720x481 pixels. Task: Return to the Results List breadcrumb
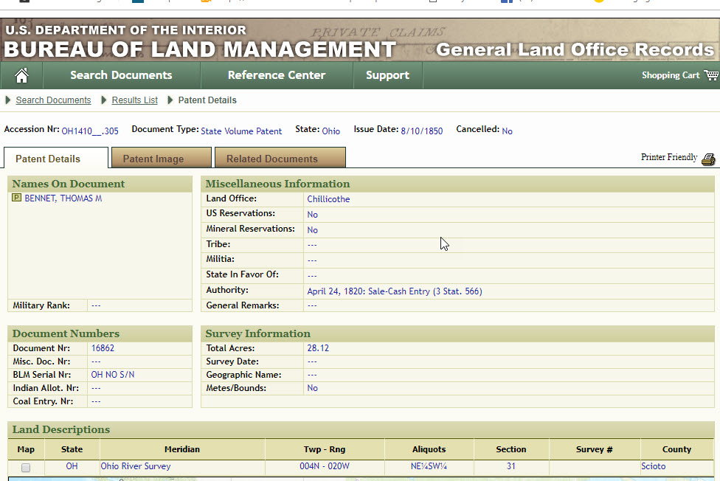pyautogui.click(x=134, y=100)
